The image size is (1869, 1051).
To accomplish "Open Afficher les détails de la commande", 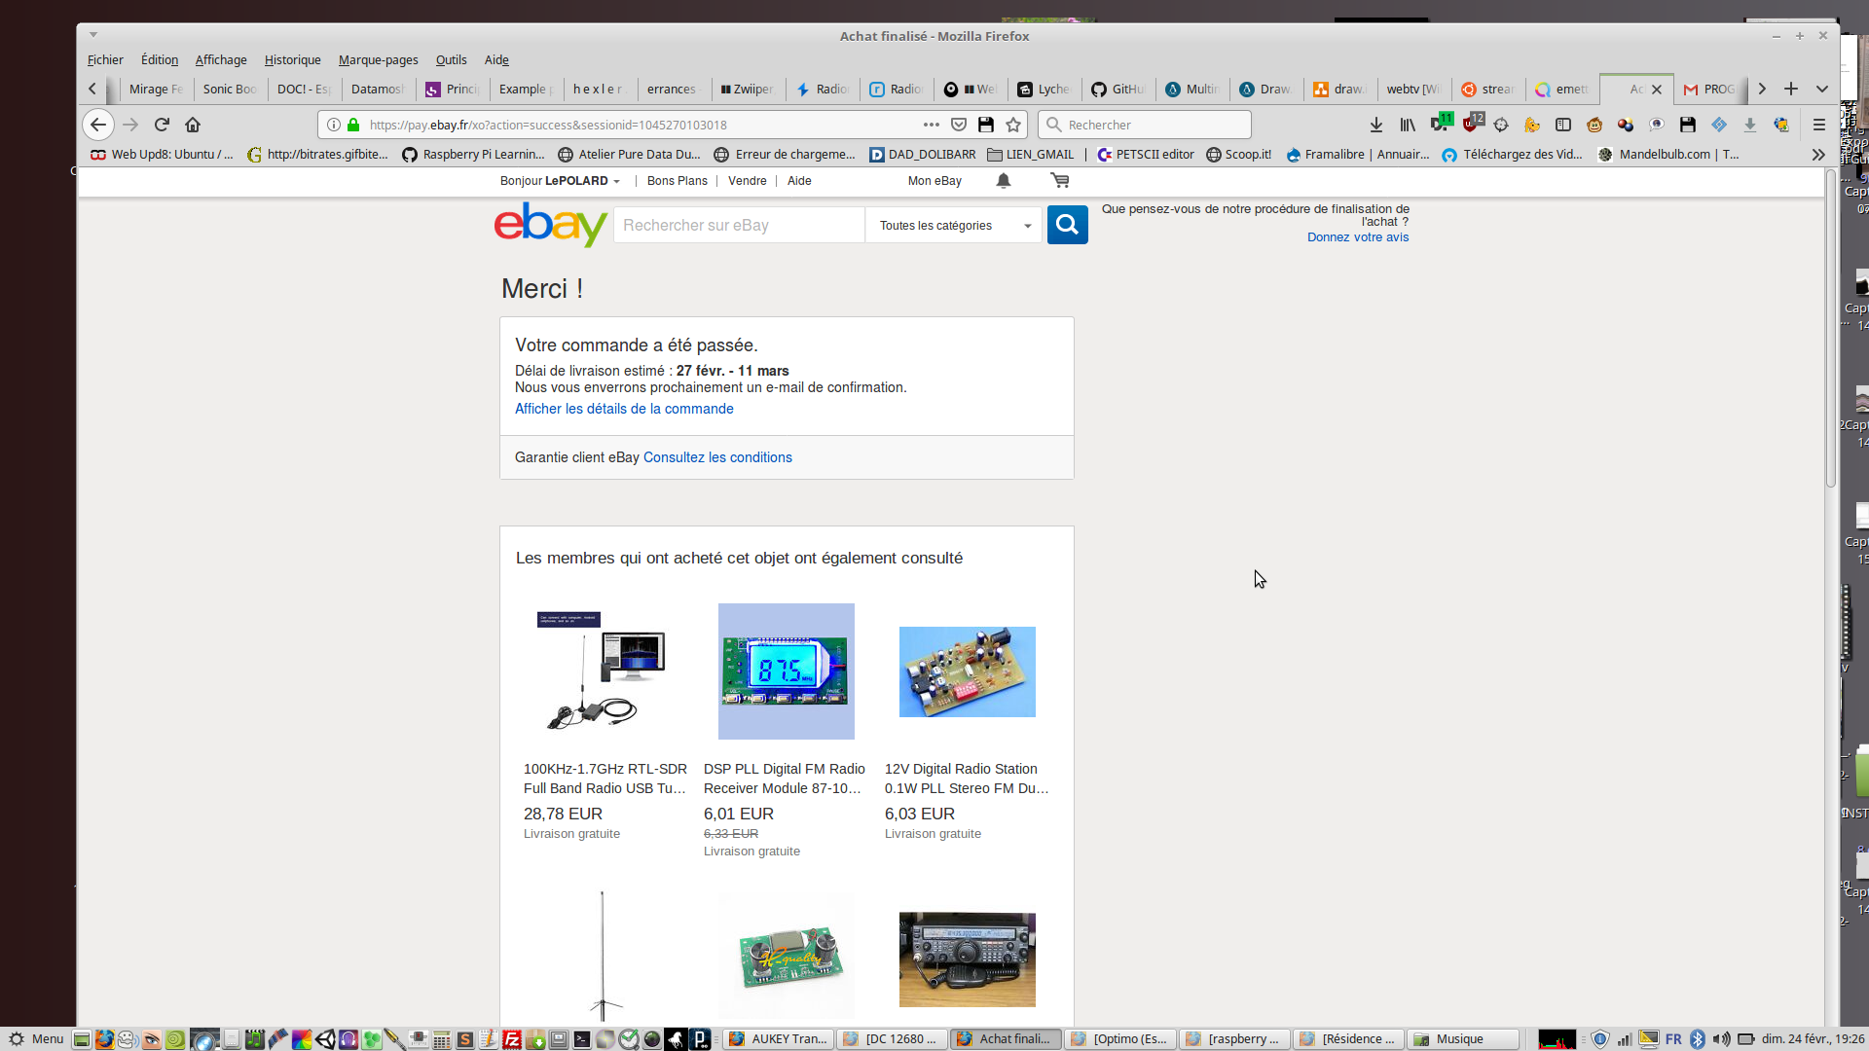I will 624,409.
